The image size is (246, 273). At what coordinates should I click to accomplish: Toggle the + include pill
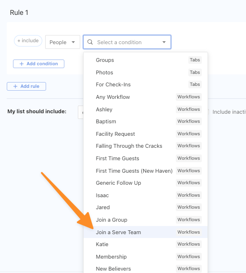coord(28,41)
